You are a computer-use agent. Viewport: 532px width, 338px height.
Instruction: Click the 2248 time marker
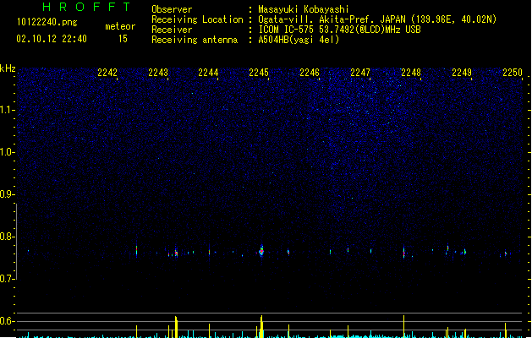coord(411,73)
